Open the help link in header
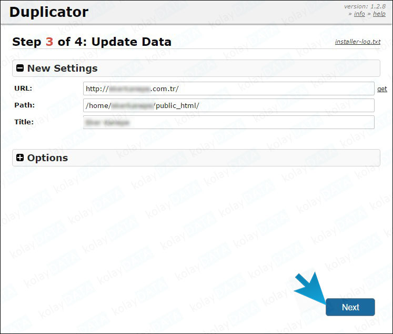Viewport: 393px width, 334px height. (x=379, y=14)
